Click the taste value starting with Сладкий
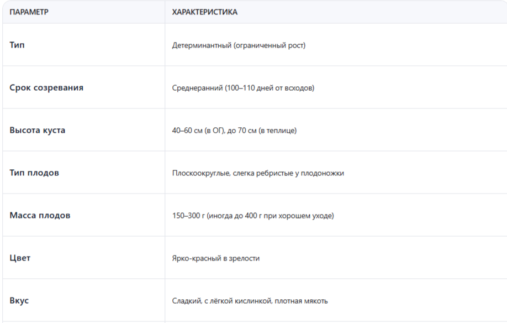Screen dimensions: 507x323 click(250, 301)
